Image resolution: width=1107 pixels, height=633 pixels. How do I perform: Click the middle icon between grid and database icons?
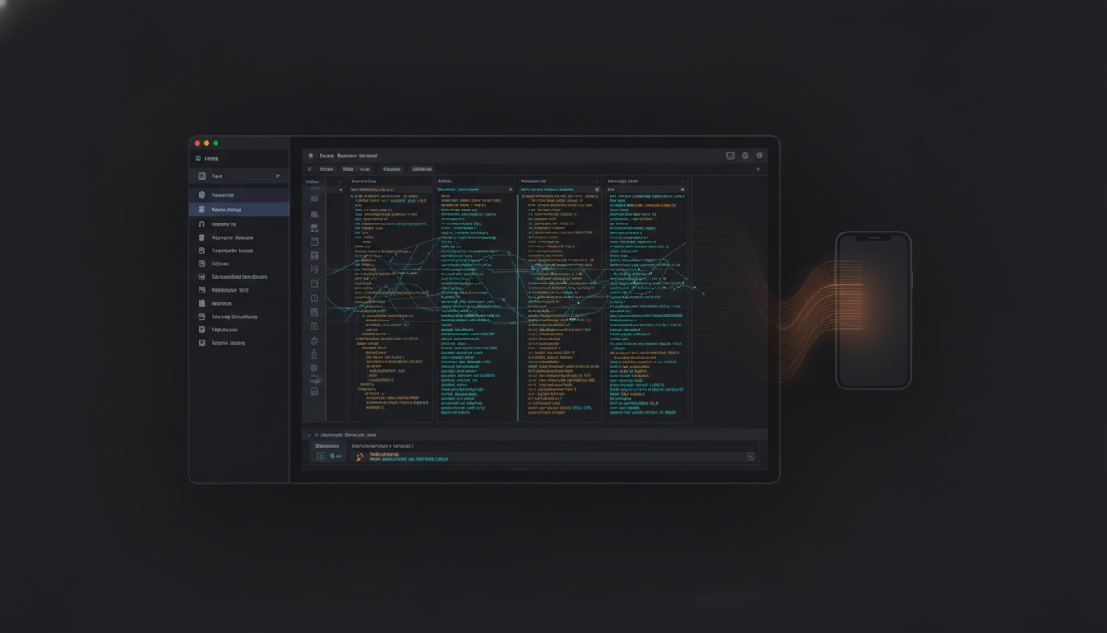(745, 156)
